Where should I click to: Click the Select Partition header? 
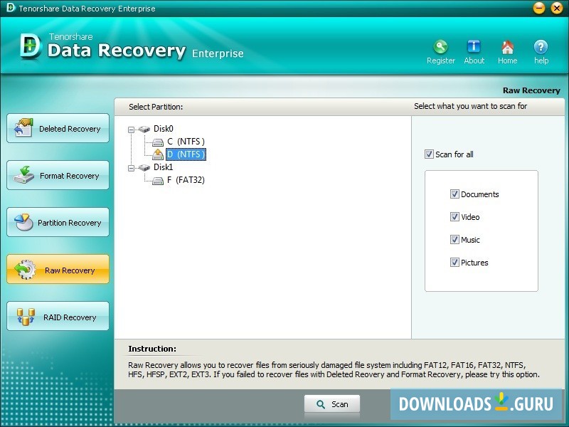point(156,107)
